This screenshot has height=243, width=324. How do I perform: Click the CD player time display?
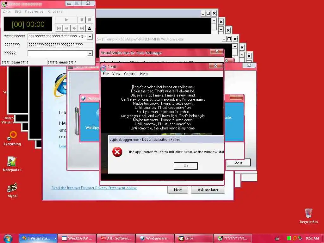[28, 24]
